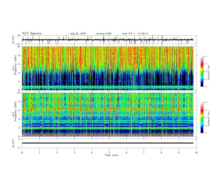
Task: Click the ch.3 voltage trace band
Action: (x=108, y=143)
